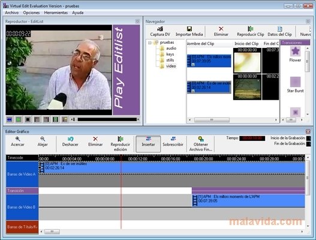Click the Inicio de la Grabación field
This screenshot has height=240, width=316.
pyautogui.click(x=308, y=138)
